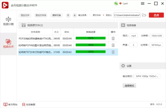Viewport: 166px width, 108px height.
Task: Click the 添加文件 button
Action: tap(25, 15)
